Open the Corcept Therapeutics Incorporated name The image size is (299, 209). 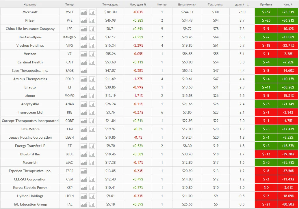click(30, 121)
